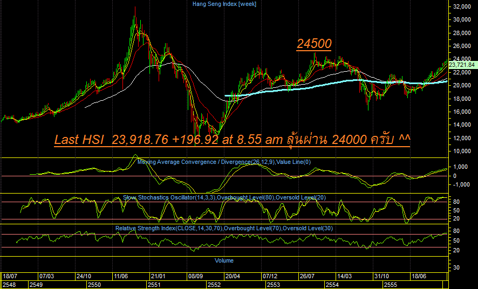The width and height of the screenshot is (478, 289).
Task: Click the "30,000" price axis label
Action: point(462,20)
